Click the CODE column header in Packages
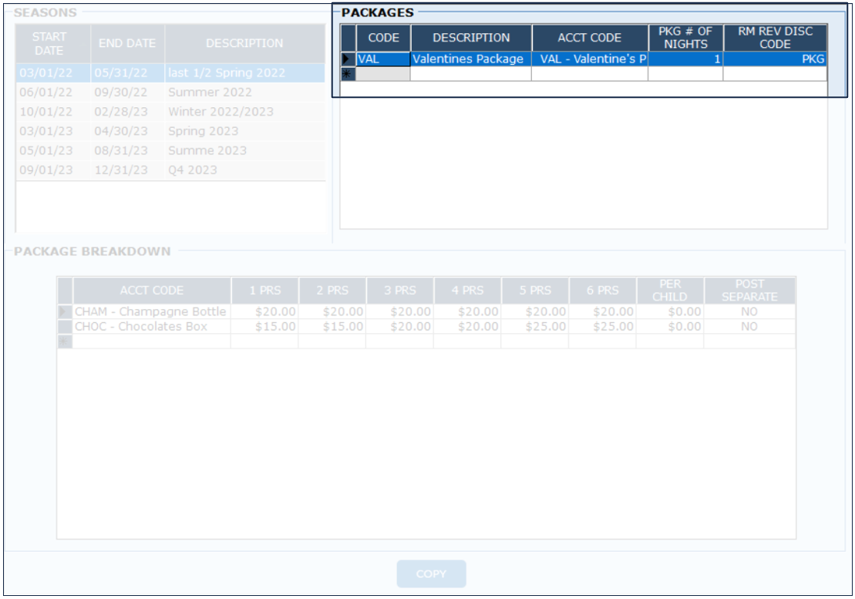This screenshot has height=599, width=855. [383, 38]
